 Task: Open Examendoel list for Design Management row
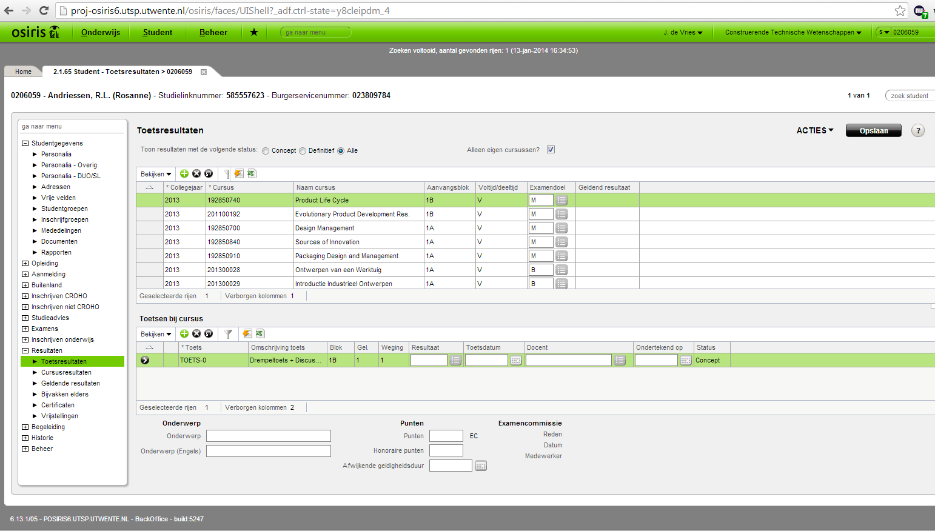tap(561, 228)
